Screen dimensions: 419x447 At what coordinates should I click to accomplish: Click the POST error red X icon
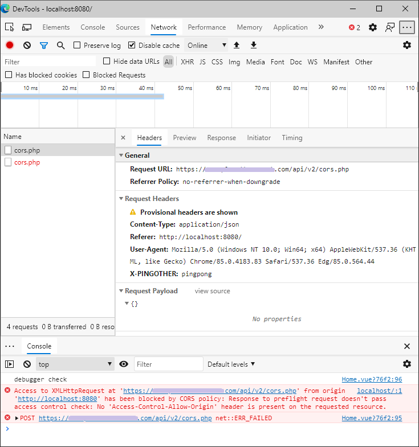[x=7, y=417]
